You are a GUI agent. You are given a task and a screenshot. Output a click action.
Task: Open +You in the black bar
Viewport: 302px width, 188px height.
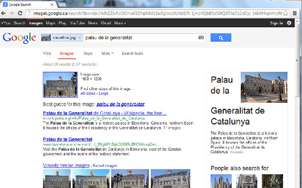click(6, 23)
